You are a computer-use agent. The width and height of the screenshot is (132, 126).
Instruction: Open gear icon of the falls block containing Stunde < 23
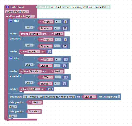11,21
